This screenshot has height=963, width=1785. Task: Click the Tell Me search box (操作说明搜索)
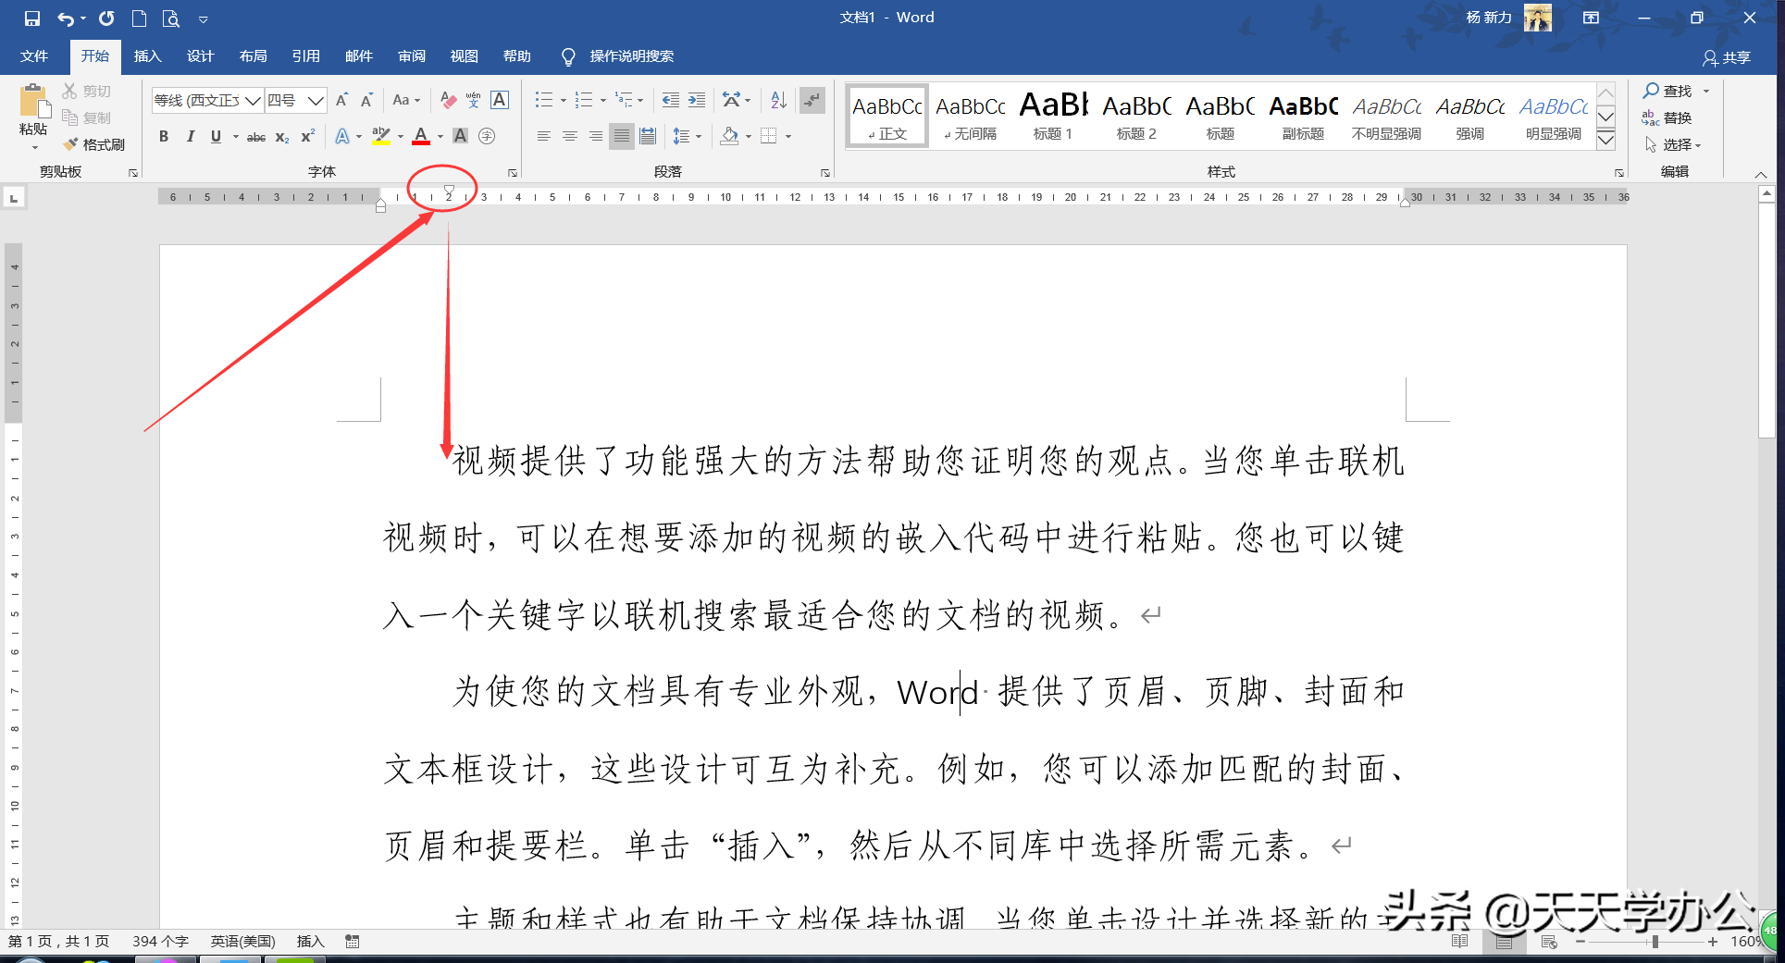coord(631,56)
